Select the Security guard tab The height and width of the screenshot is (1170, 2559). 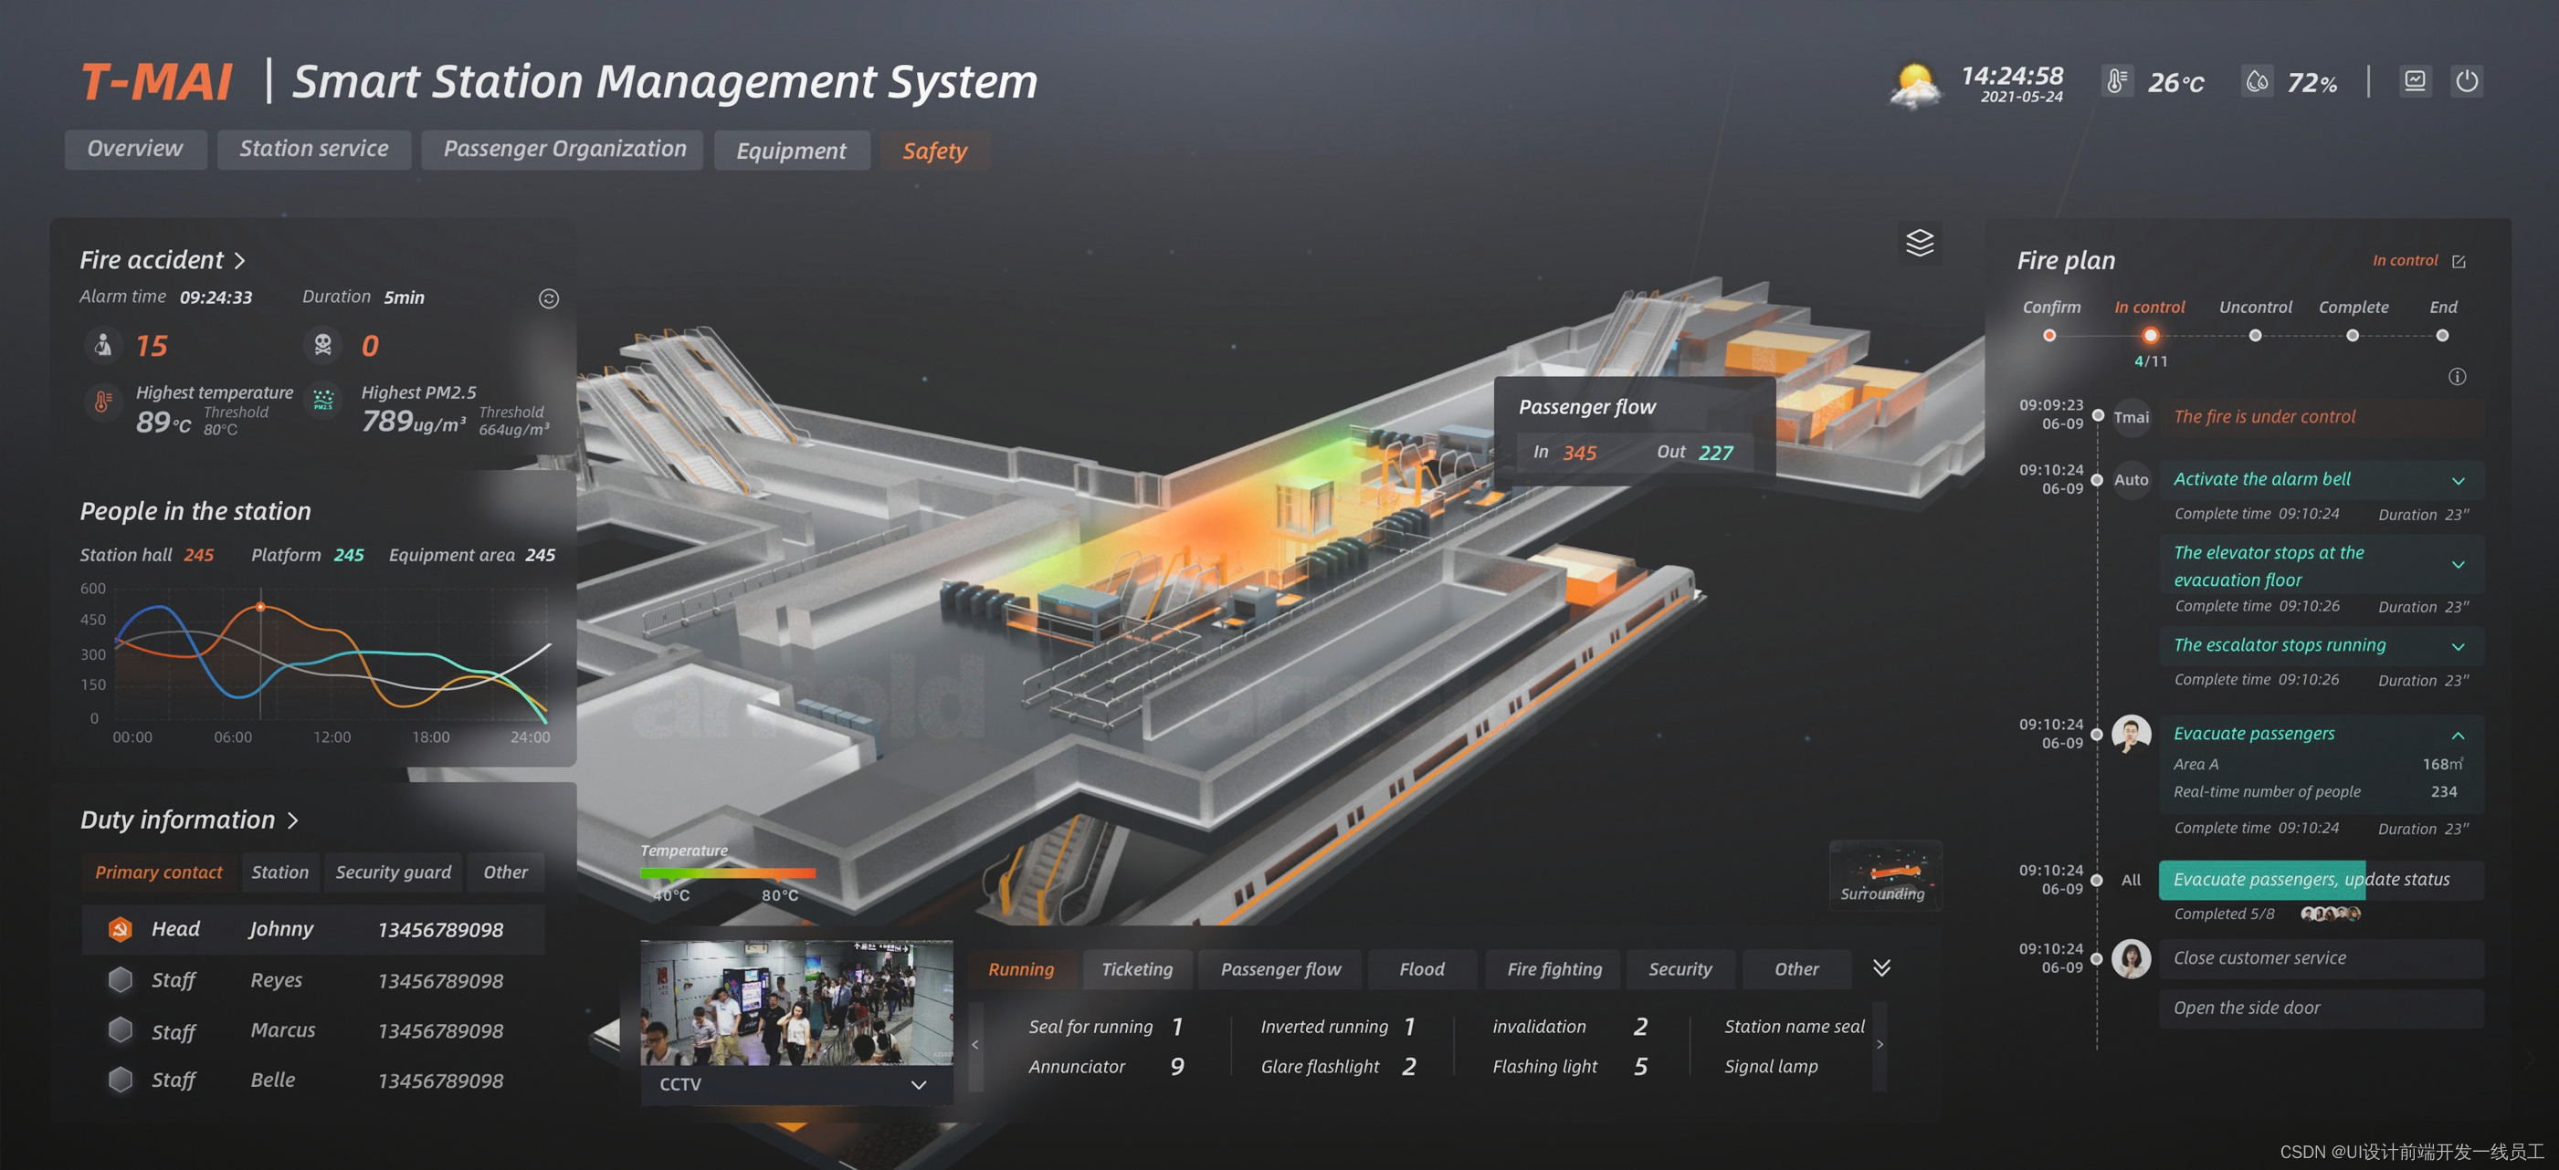pyautogui.click(x=394, y=872)
